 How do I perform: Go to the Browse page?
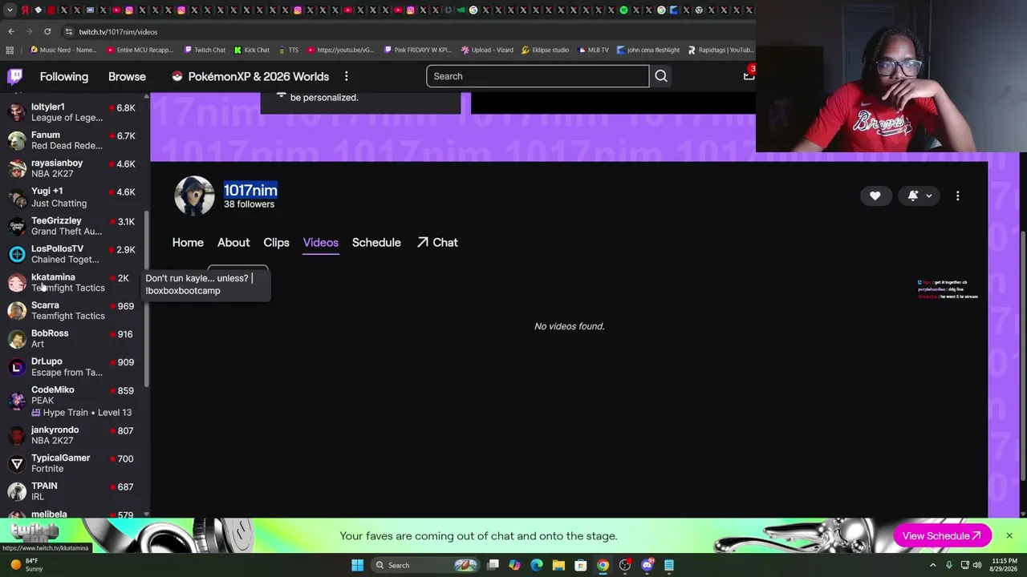point(127,76)
